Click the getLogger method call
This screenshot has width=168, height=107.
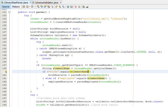[x=60, y=52]
